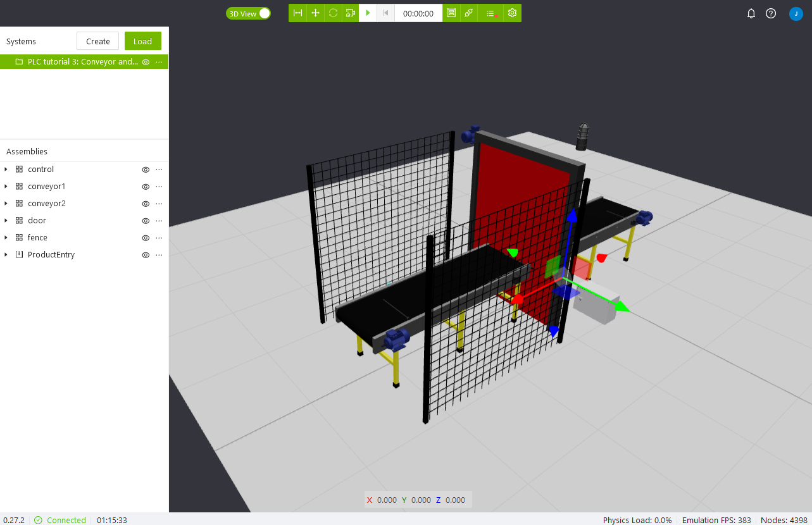Viewport: 812px width, 525px height.
Task: Toggle visibility of the PLC tutorial 3 system
Action: 146,62
